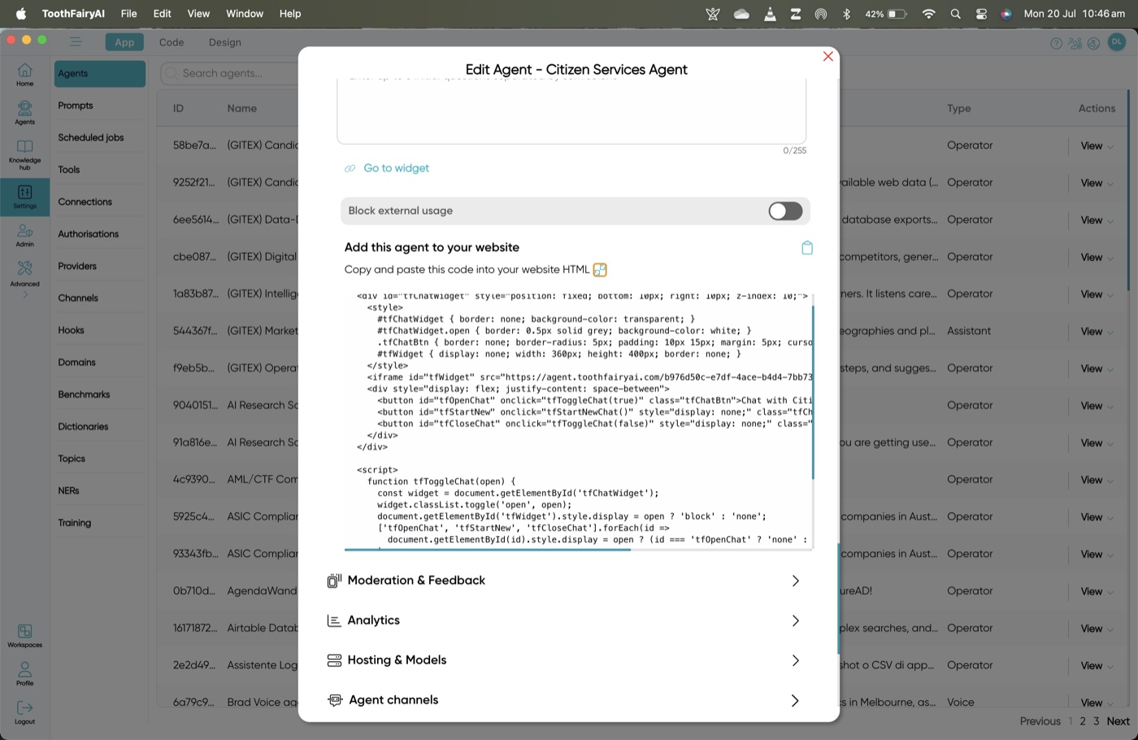This screenshot has width=1138, height=740.
Task: Open View dropdown for first GITEX row
Action: 1097,146
